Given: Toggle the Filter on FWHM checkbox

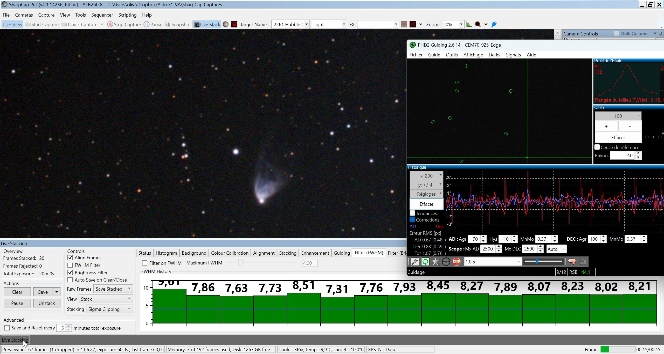Looking at the screenshot, I should pyautogui.click(x=145, y=263).
